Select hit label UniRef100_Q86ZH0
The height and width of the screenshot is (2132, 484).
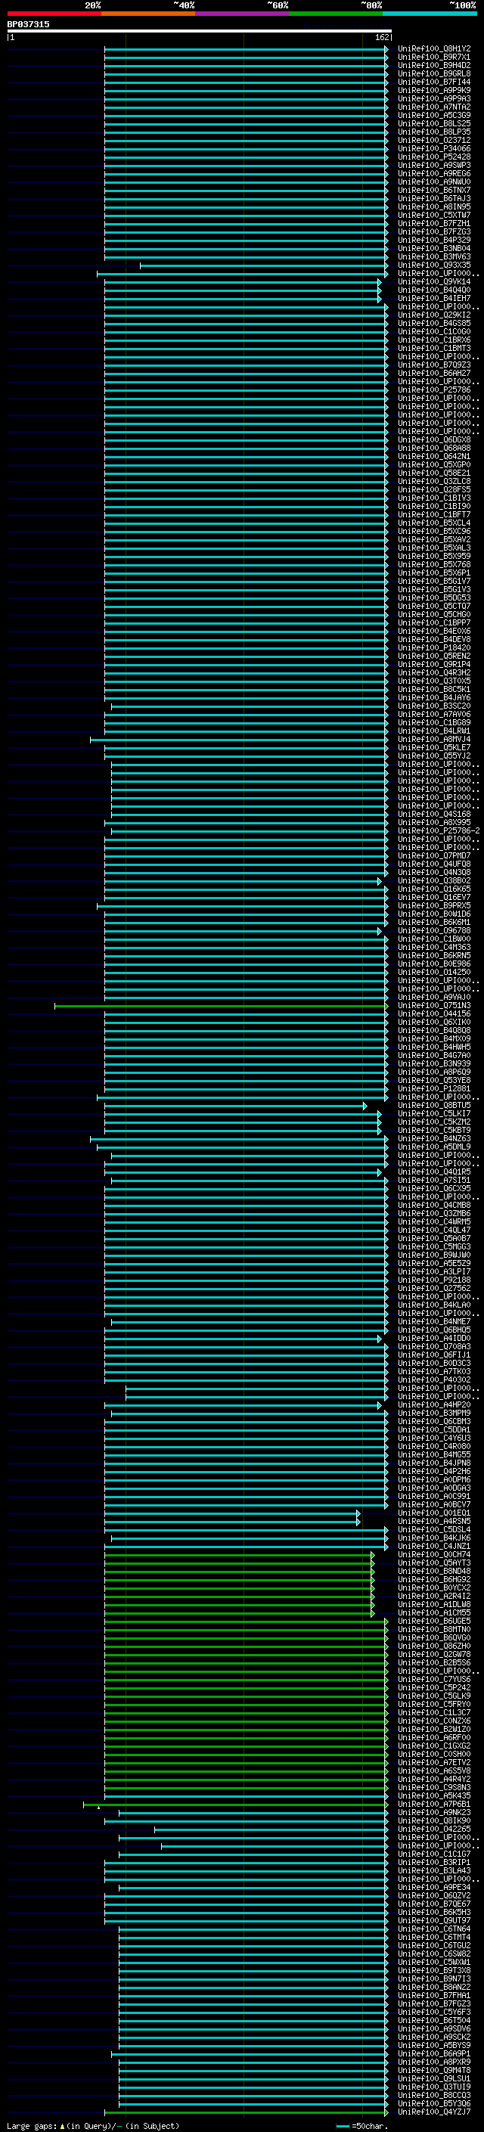(x=433, y=1646)
